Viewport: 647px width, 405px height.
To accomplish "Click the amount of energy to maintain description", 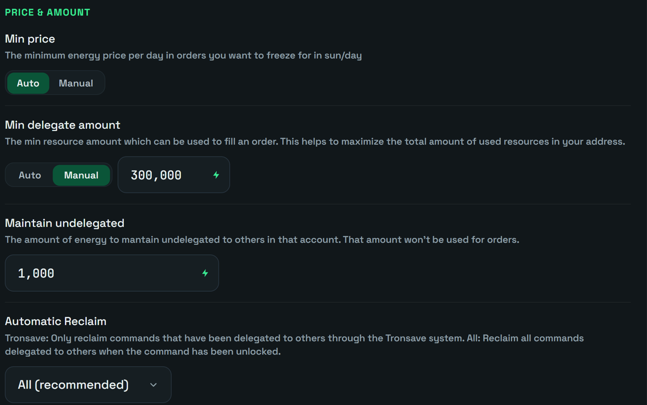I will [262, 240].
